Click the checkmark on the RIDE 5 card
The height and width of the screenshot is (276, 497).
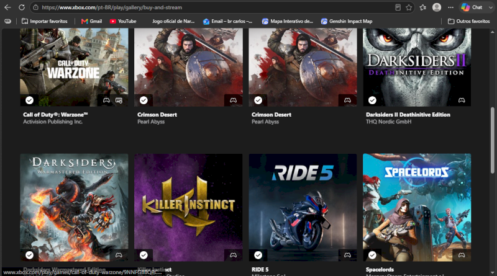coord(258,255)
